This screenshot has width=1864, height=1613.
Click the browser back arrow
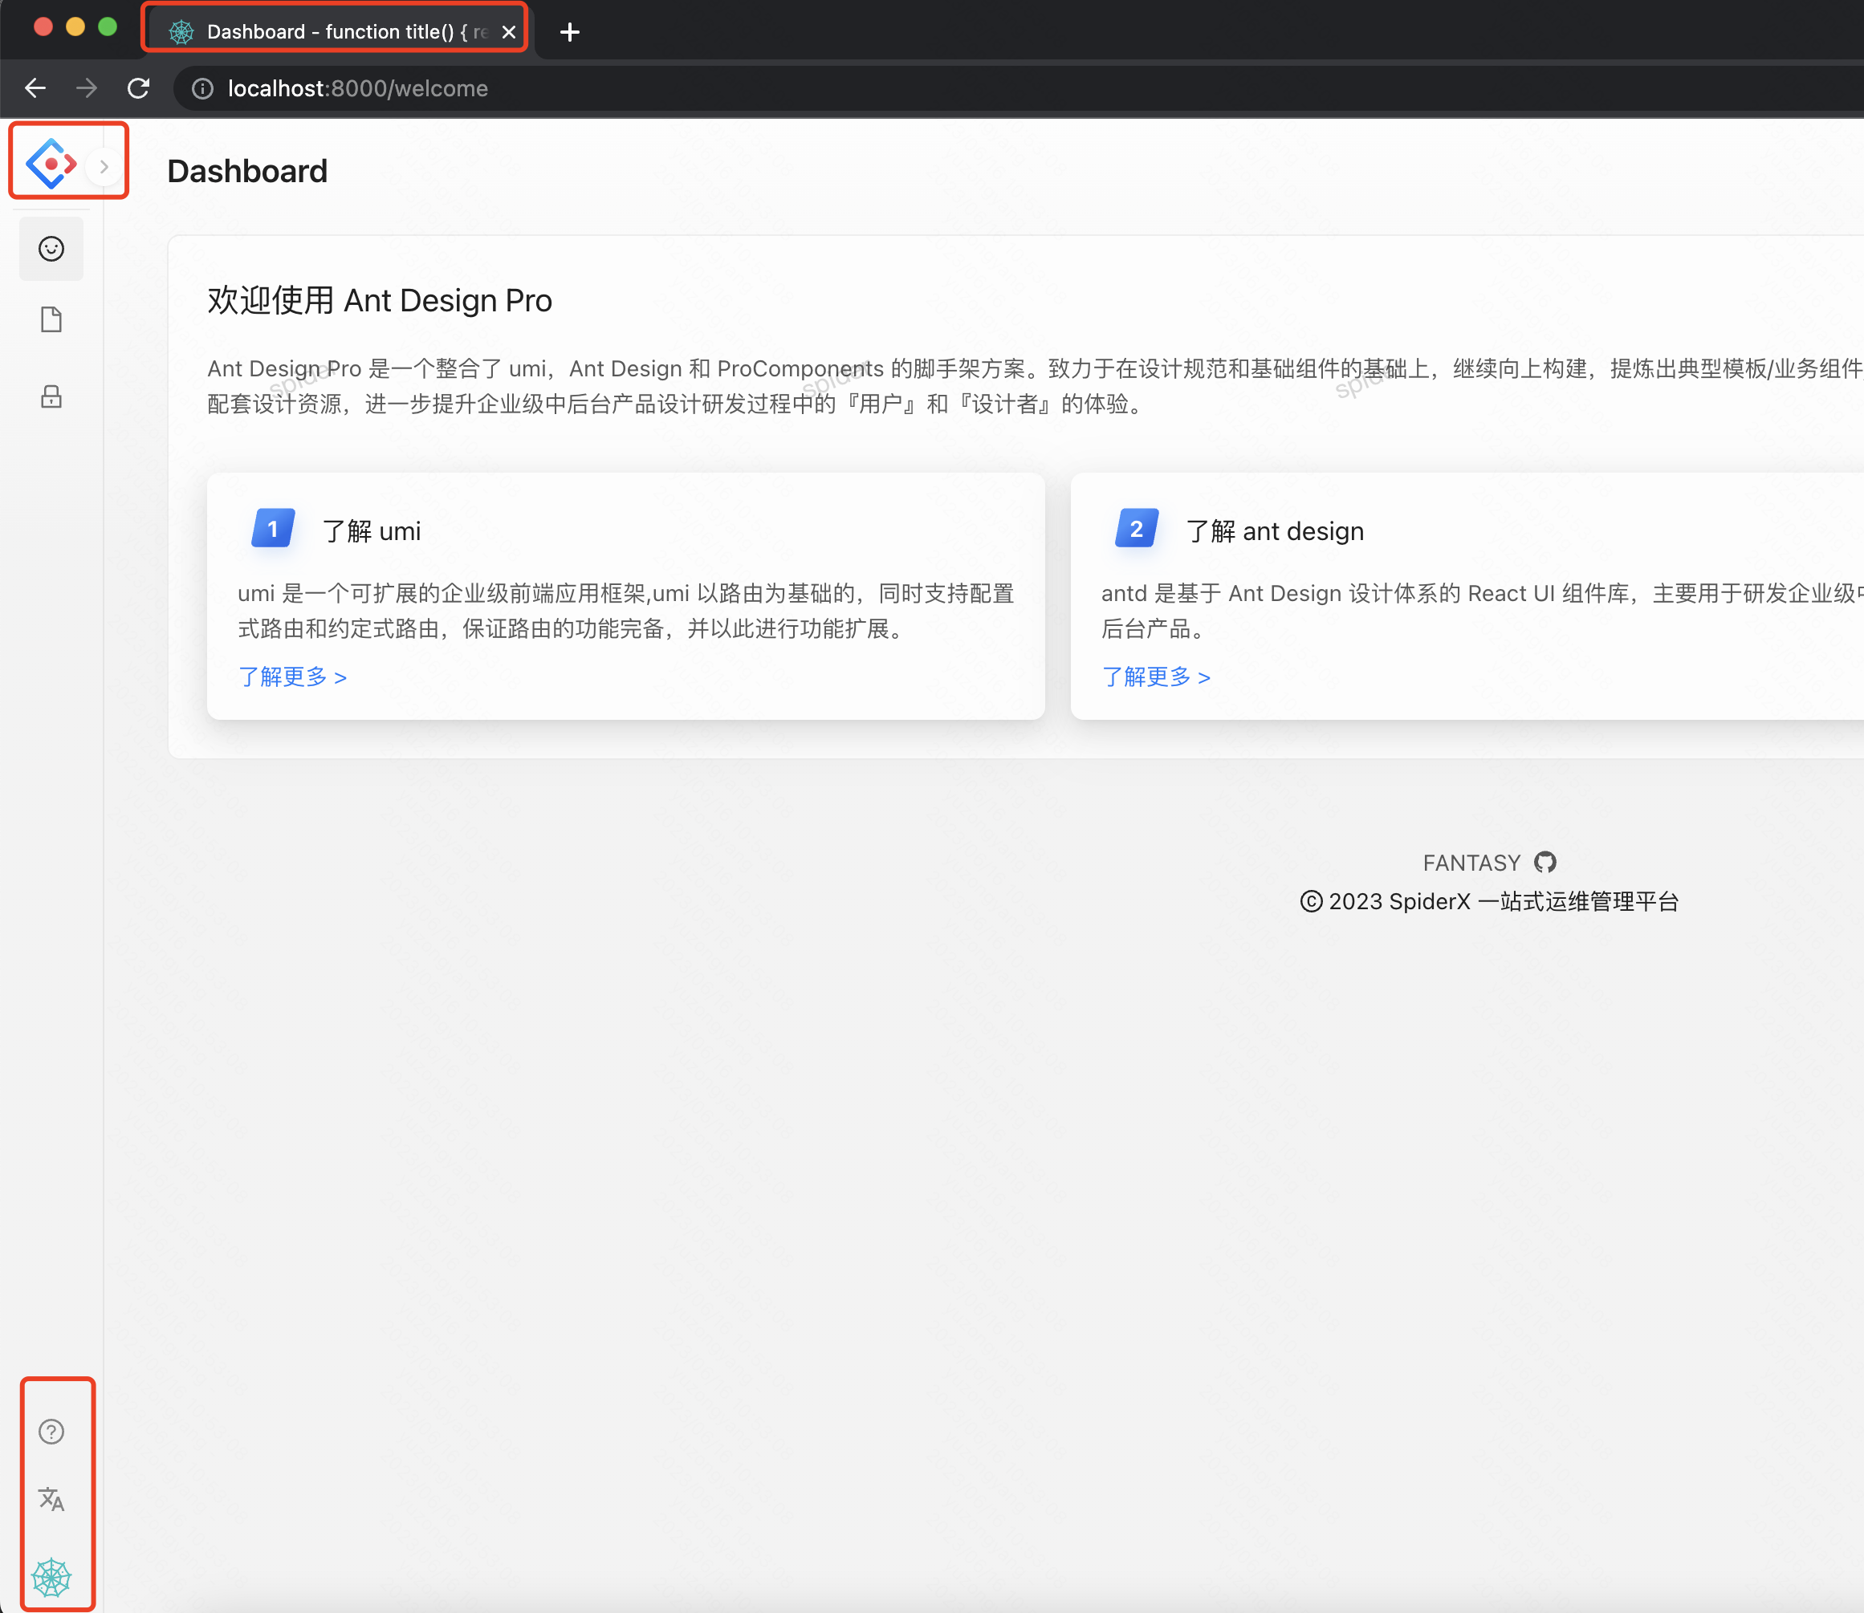(x=35, y=87)
